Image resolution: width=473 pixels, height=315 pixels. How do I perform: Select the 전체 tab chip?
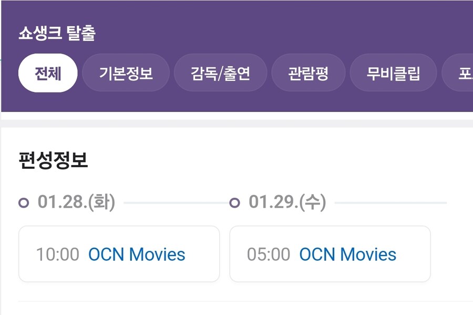click(x=48, y=74)
